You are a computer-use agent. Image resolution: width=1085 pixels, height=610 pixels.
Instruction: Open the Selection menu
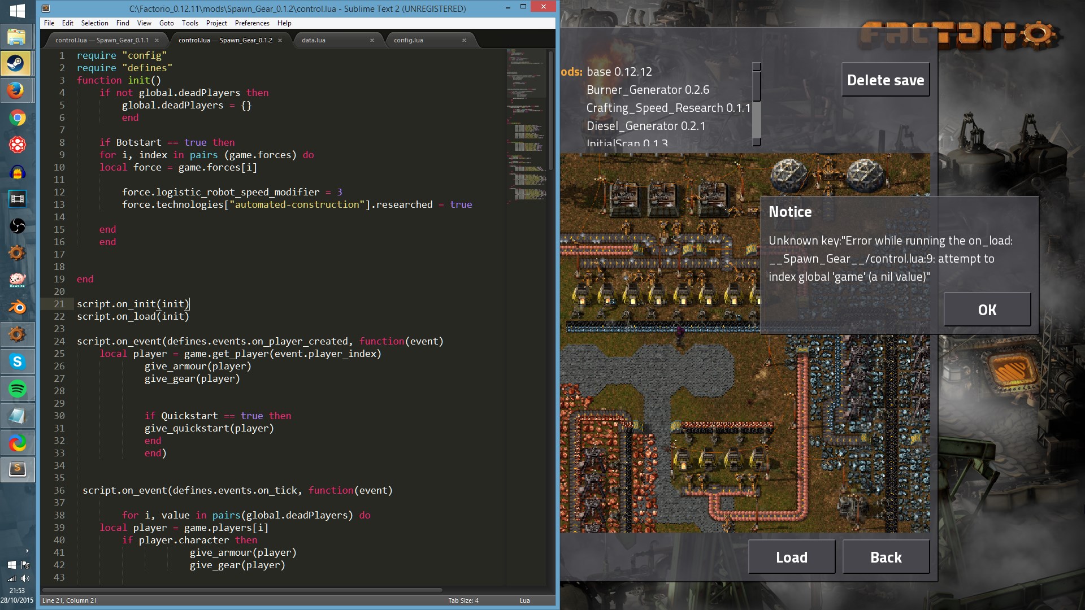pyautogui.click(x=94, y=23)
